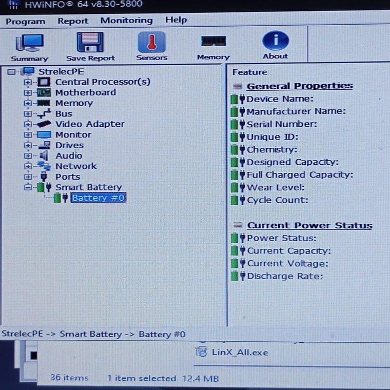The height and width of the screenshot is (390, 390).
Task: Click the Save Report floppy icon
Action: (x=90, y=42)
